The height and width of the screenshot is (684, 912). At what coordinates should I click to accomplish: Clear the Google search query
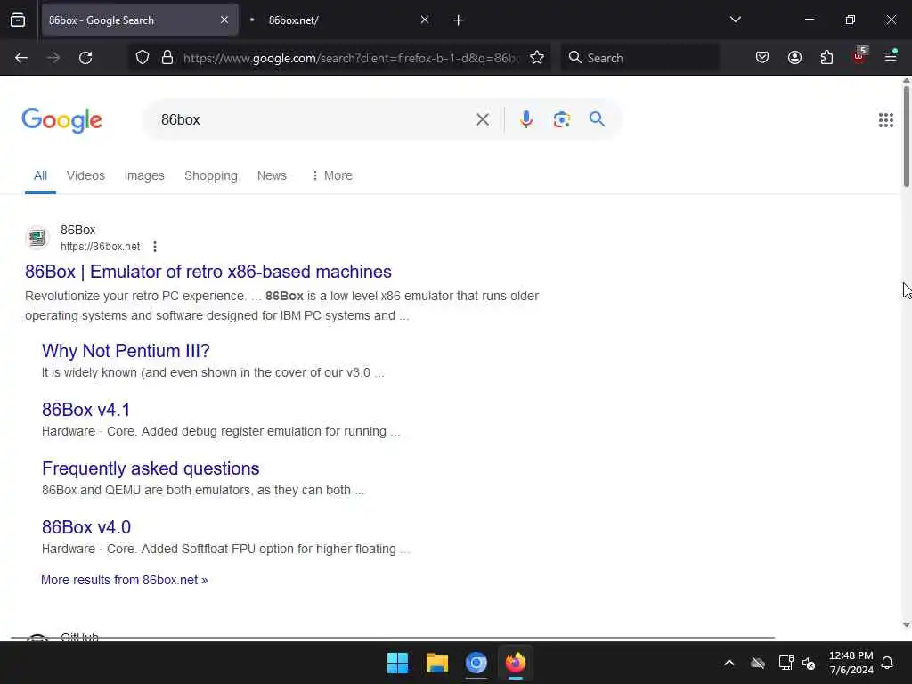click(483, 120)
